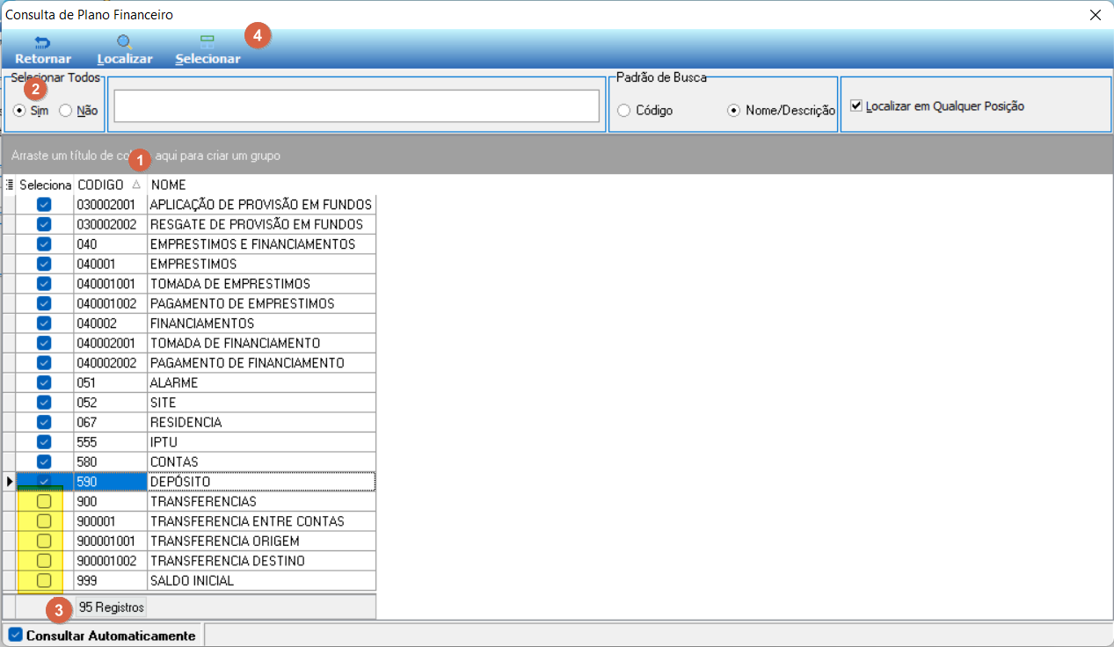Click the Selecionar toolbar icon
The height and width of the screenshot is (647, 1114).
coord(208,42)
